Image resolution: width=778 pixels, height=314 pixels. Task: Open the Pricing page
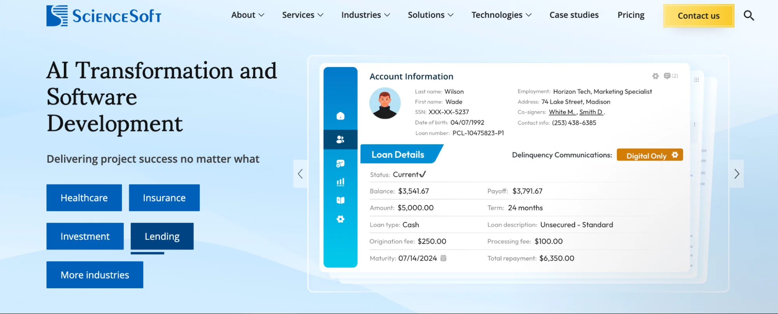click(x=631, y=15)
